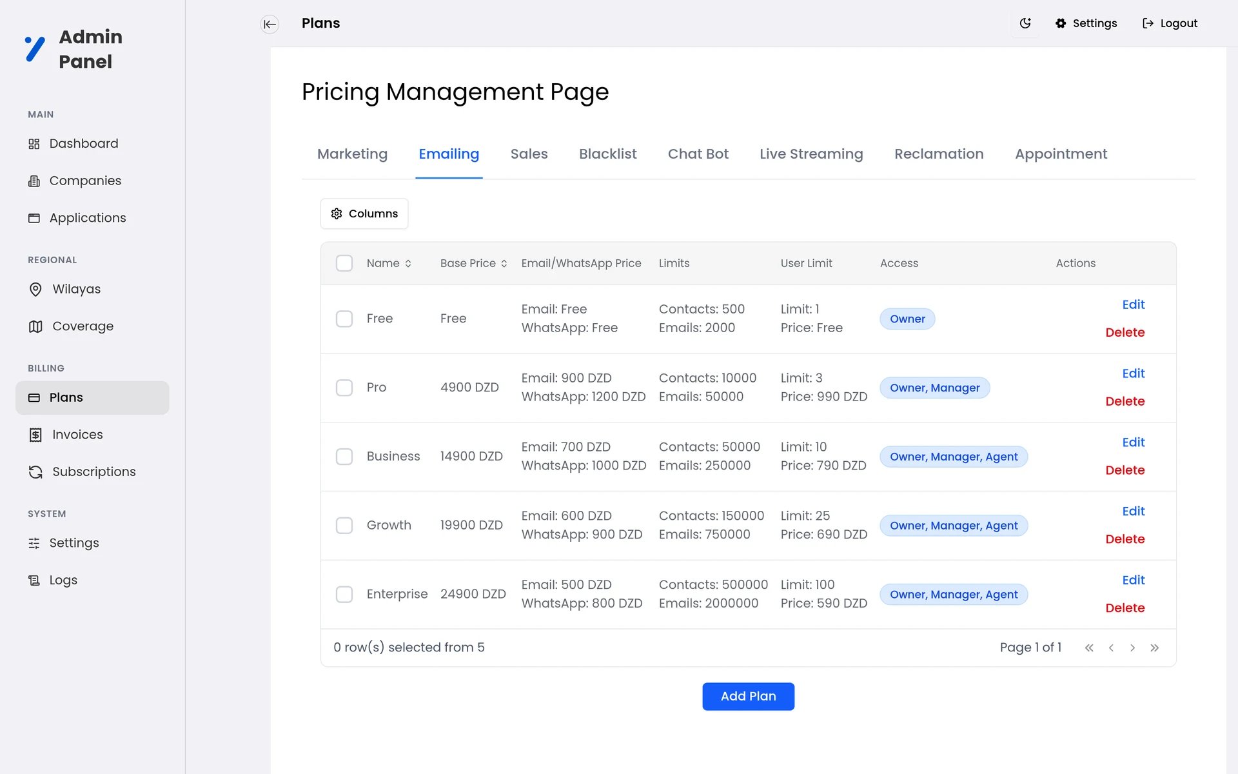Delete the Business plan
This screenshot has width=1238, height=774.
[x=1125, y=471]
